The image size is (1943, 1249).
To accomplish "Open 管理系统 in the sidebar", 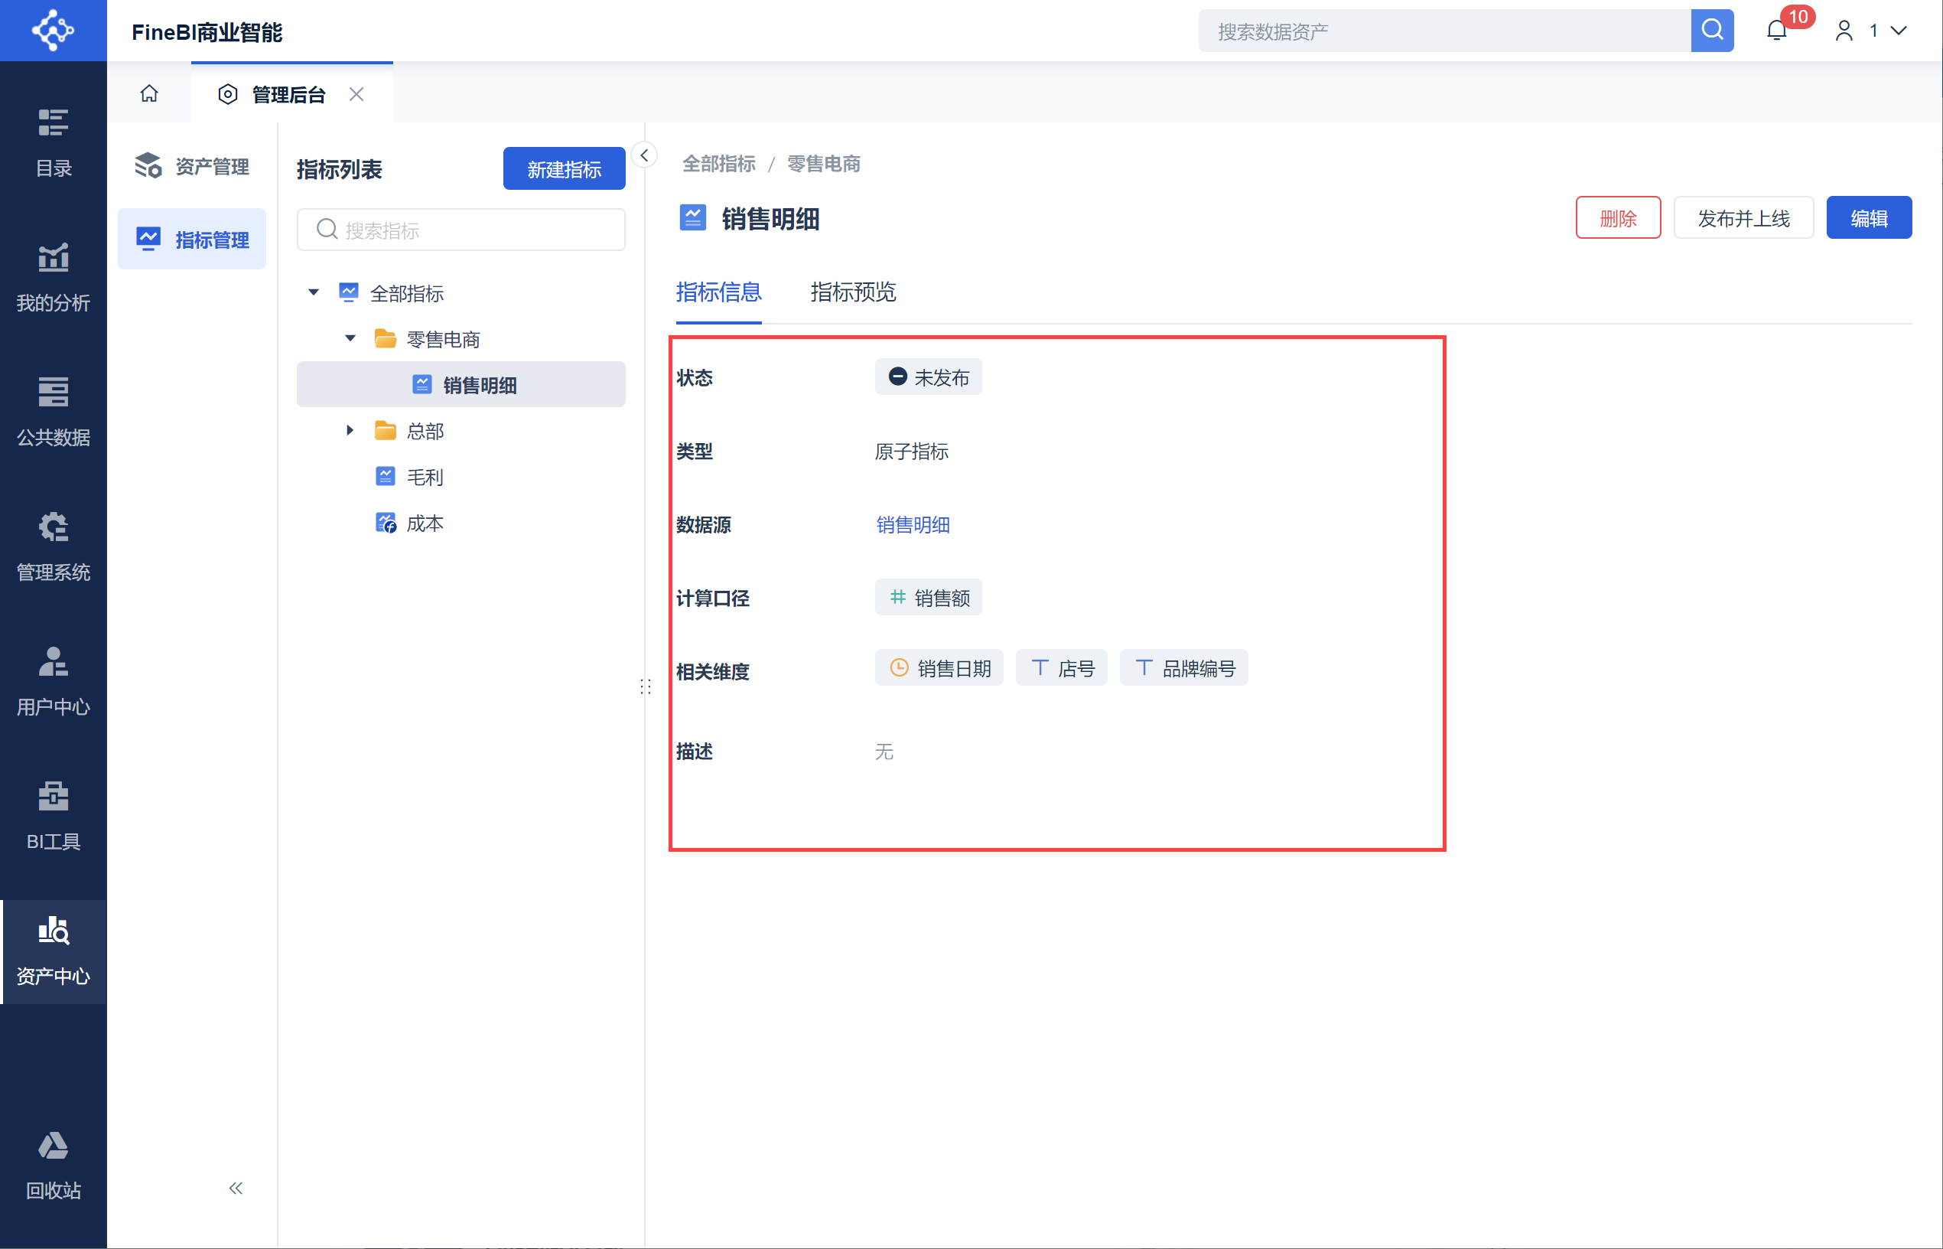I will point(54,547).
